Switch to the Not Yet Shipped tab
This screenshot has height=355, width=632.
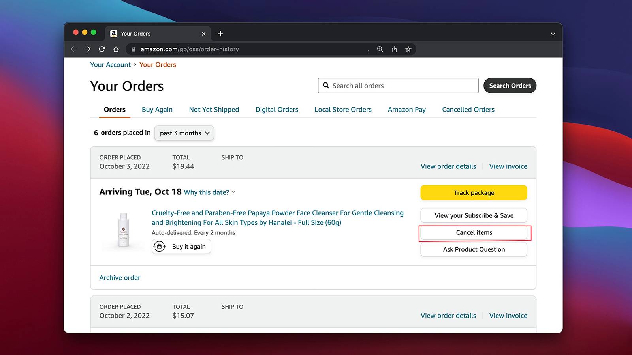click(x=214, y=110)
